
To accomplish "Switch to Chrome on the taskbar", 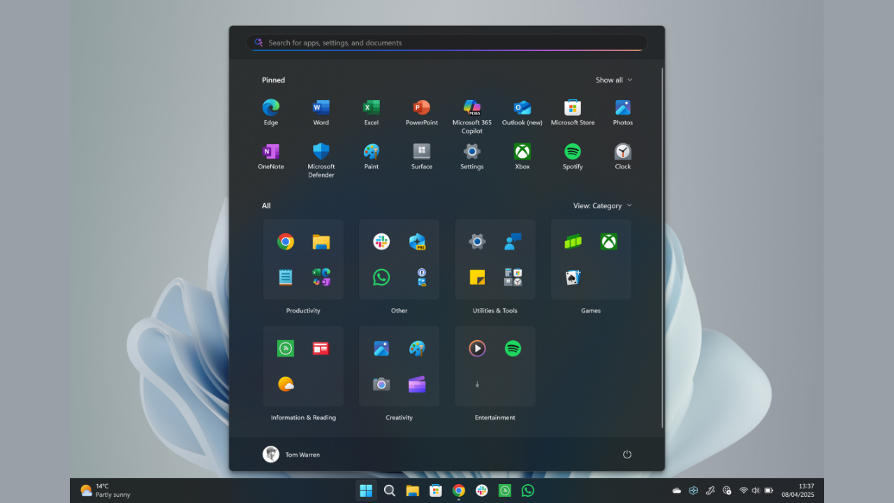I will (459, 490).
